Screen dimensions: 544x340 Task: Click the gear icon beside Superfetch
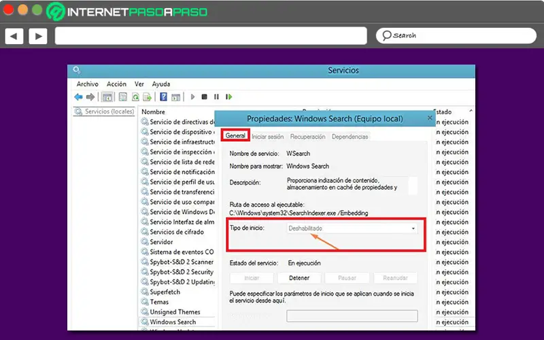(144, 292)
